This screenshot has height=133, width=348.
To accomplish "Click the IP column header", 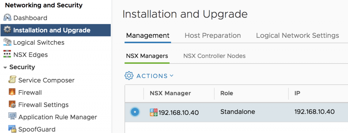I will (297, 93).
